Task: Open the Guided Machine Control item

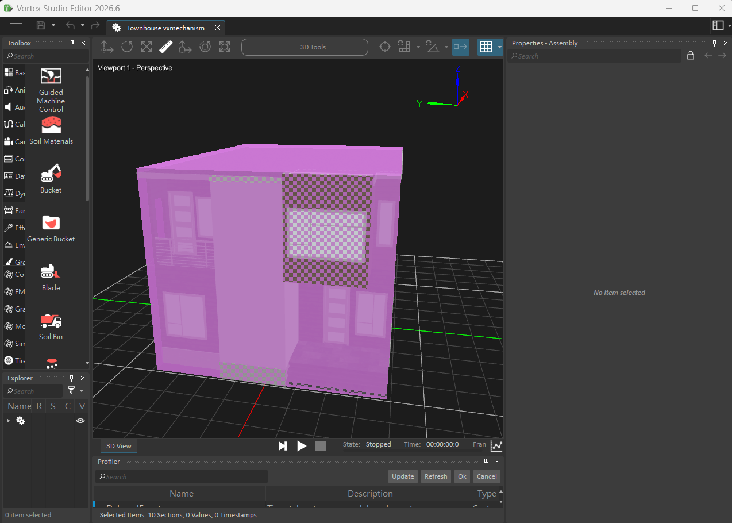Action: click(51, 90)
